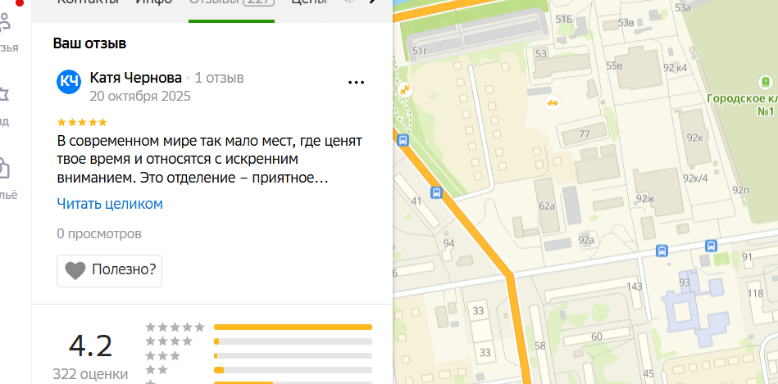The height and width of the screenshot is (384, 778).
Task: Click the 322 оценки ratings count
Action: tap(90, 373)
